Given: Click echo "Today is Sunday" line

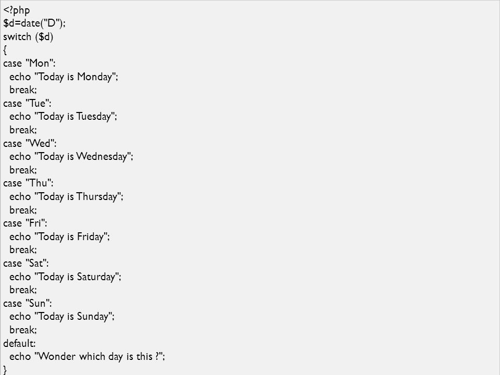Looking at the screenshot, I should [62, 317].
